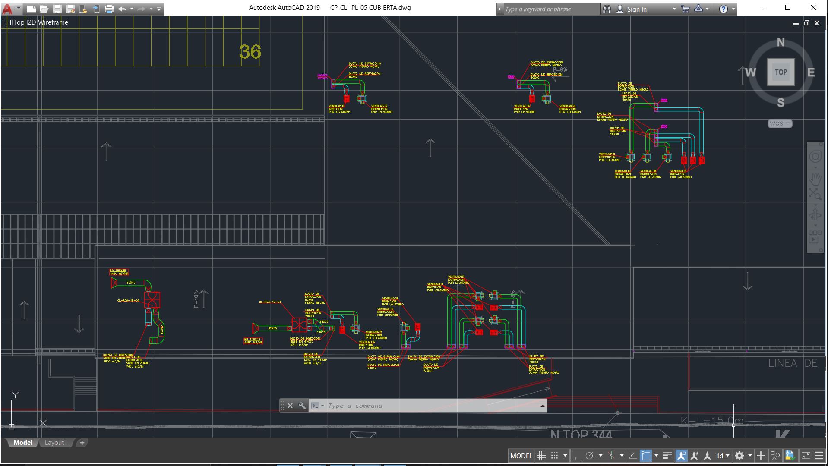This screenshot has width=828, height=466.
Task: Open the WCS coordinate system dropdown
Action: pos(780,123)
